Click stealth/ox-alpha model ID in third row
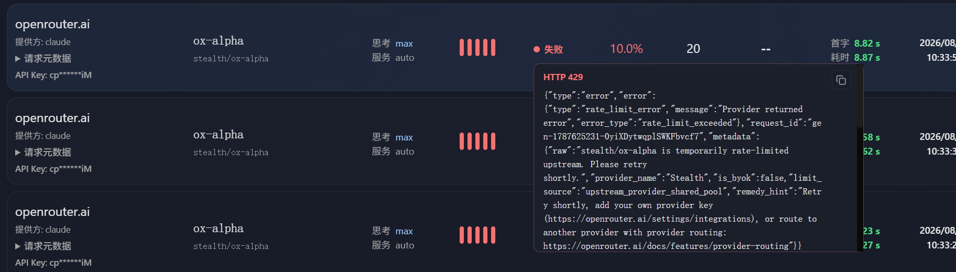The image size is (956, 272). (x=231, y=246)
